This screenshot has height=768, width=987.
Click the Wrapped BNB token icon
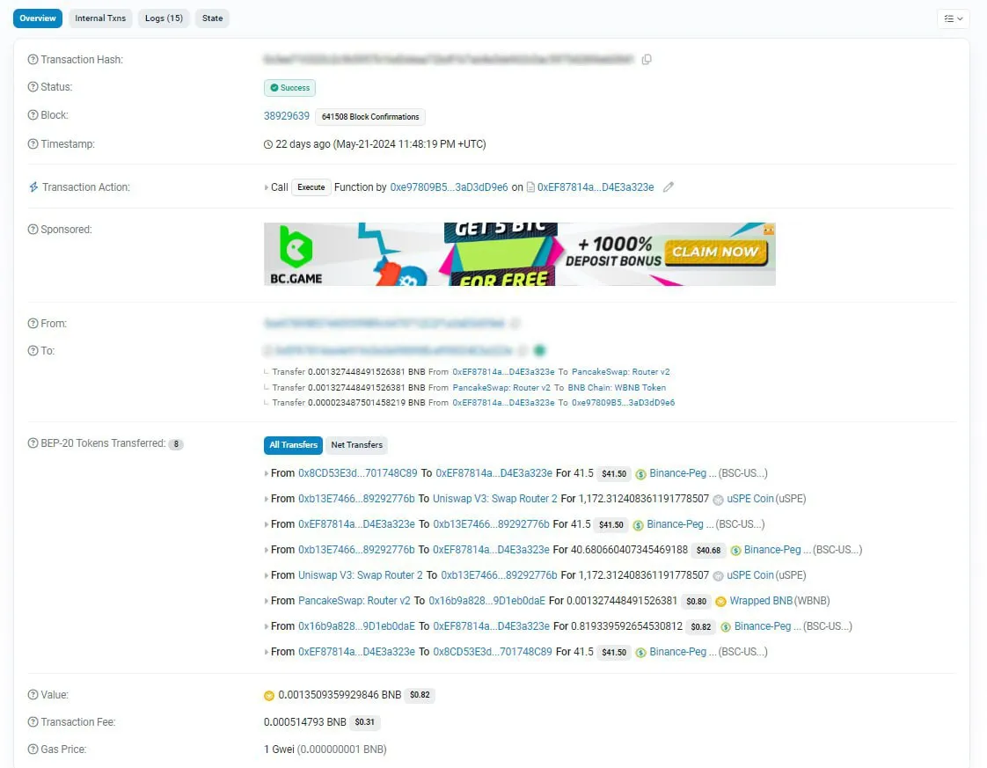(720, 601)
